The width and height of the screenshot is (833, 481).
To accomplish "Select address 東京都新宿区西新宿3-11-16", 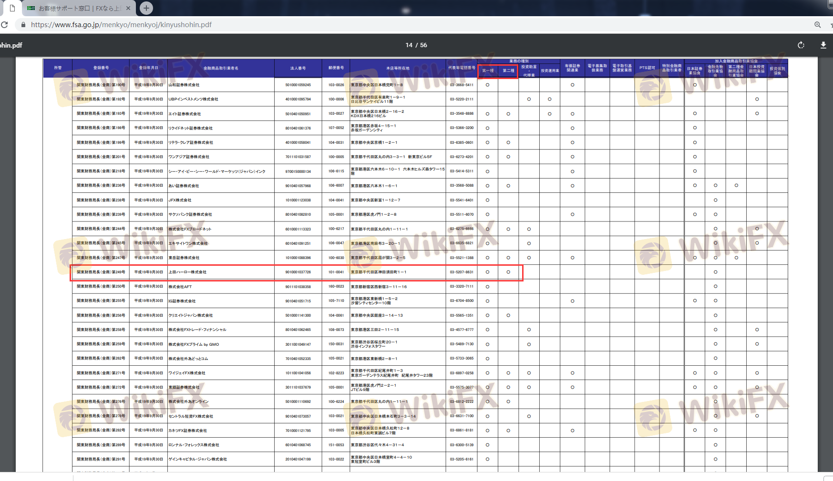I will [379, 287].
